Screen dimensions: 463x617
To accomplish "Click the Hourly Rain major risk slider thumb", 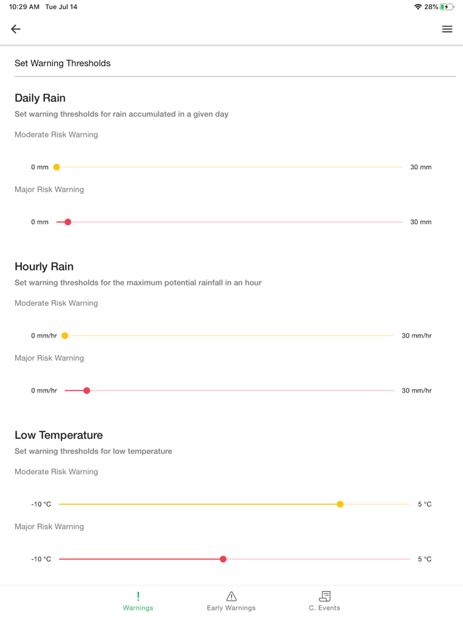I will [86, 390].
